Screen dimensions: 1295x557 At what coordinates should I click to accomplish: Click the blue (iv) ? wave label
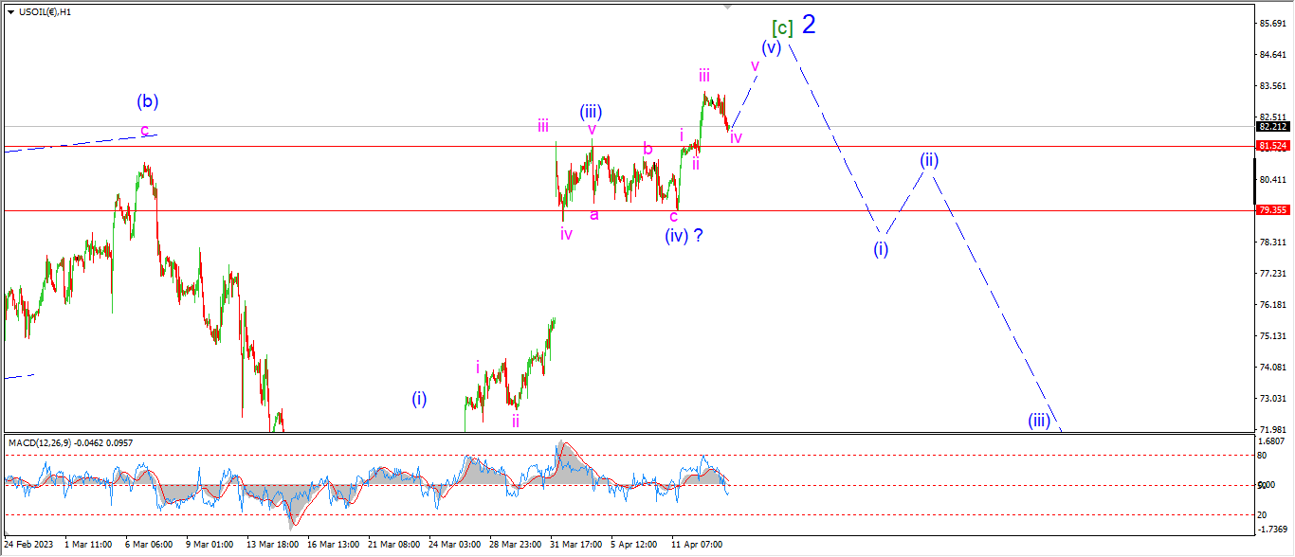coord(683,235)
